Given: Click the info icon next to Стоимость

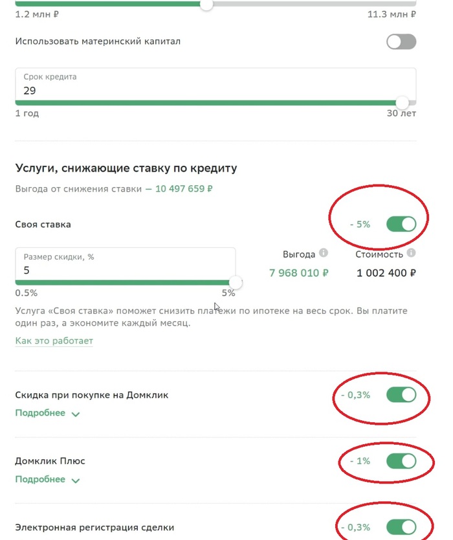Looking at the screenshot, I should point(412,254).
